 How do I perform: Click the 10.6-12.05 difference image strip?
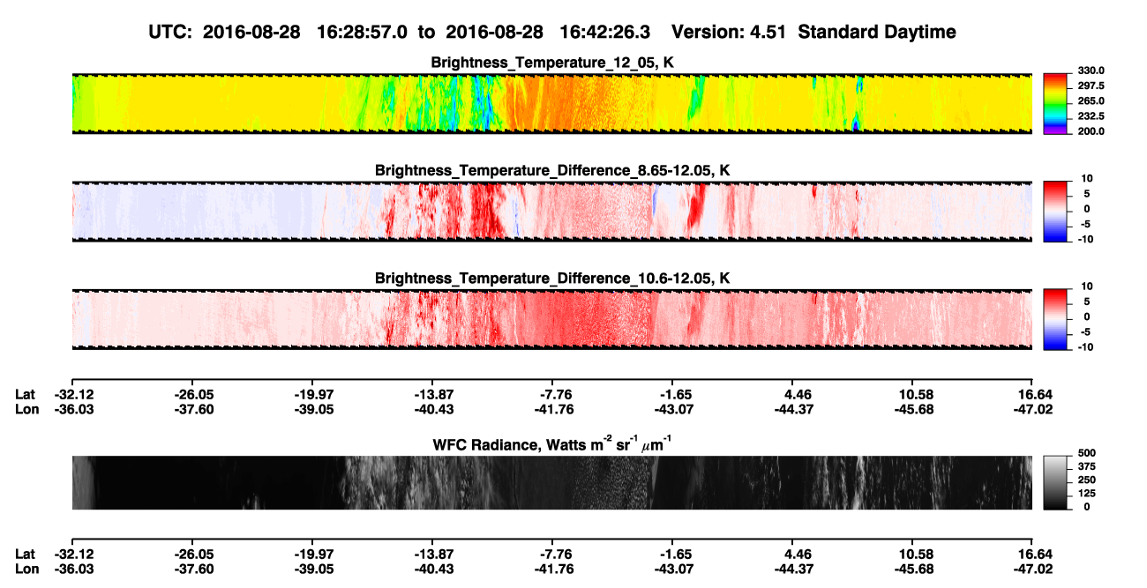pyautogui.click(x=551, y=319)
